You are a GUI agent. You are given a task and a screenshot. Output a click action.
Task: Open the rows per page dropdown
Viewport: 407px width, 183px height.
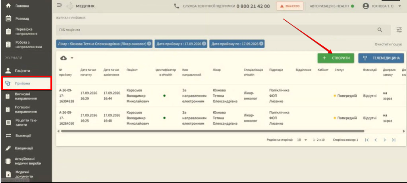(x=302, y=140)
